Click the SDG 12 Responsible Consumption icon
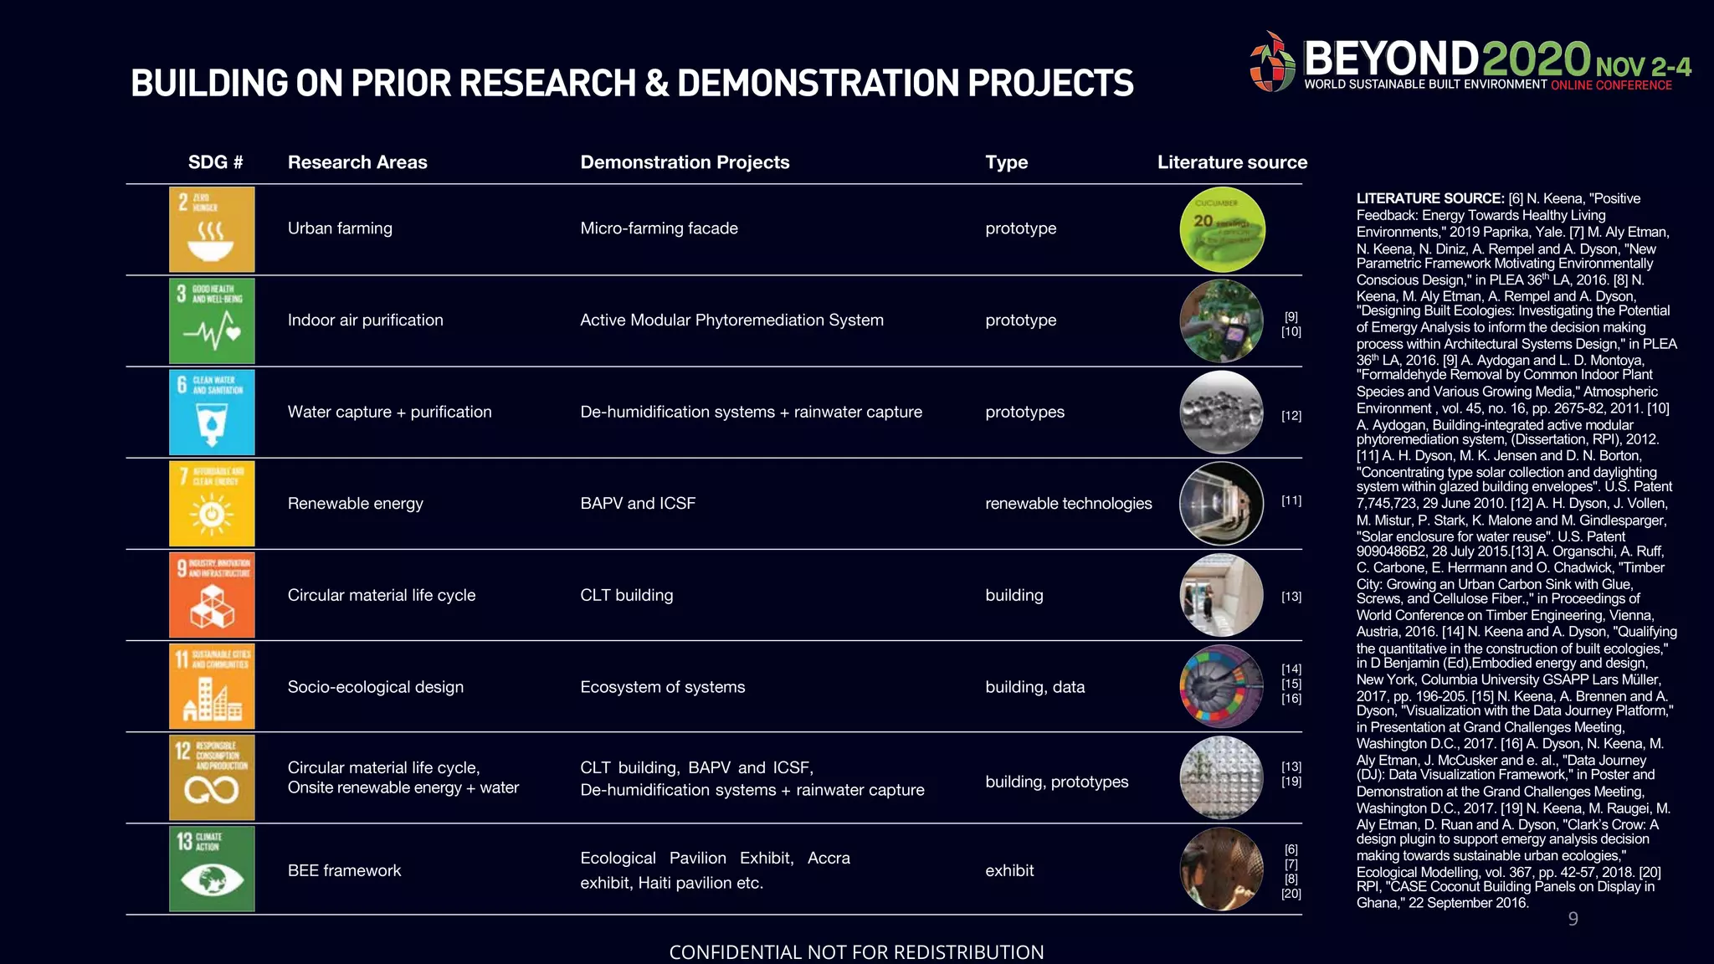 tap(212, 778)
